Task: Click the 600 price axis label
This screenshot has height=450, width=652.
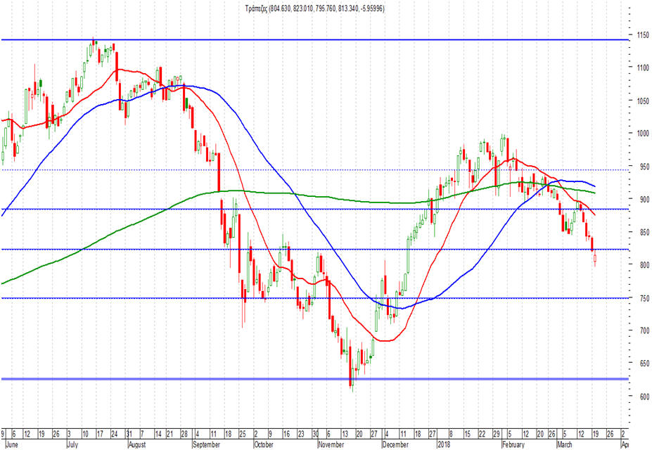Action: (644, 397)
